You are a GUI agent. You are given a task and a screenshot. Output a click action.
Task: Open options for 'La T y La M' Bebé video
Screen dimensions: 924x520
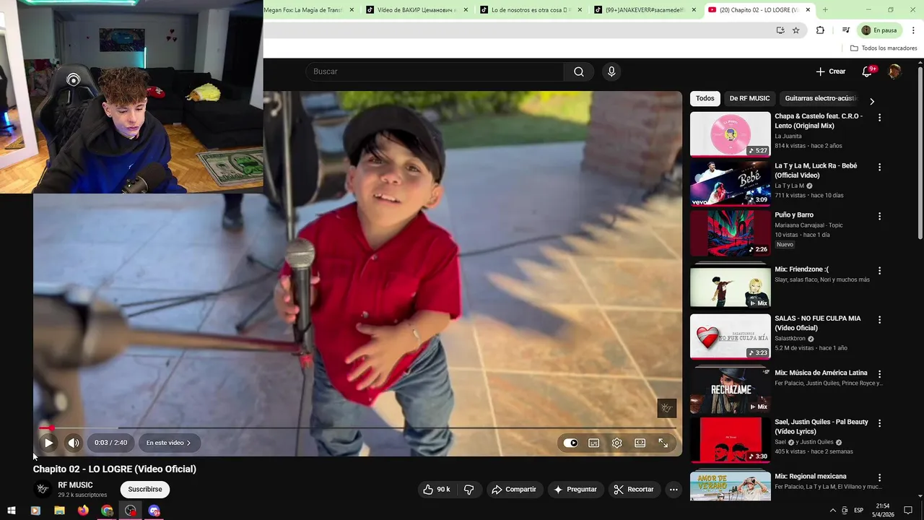coord(879,167)
